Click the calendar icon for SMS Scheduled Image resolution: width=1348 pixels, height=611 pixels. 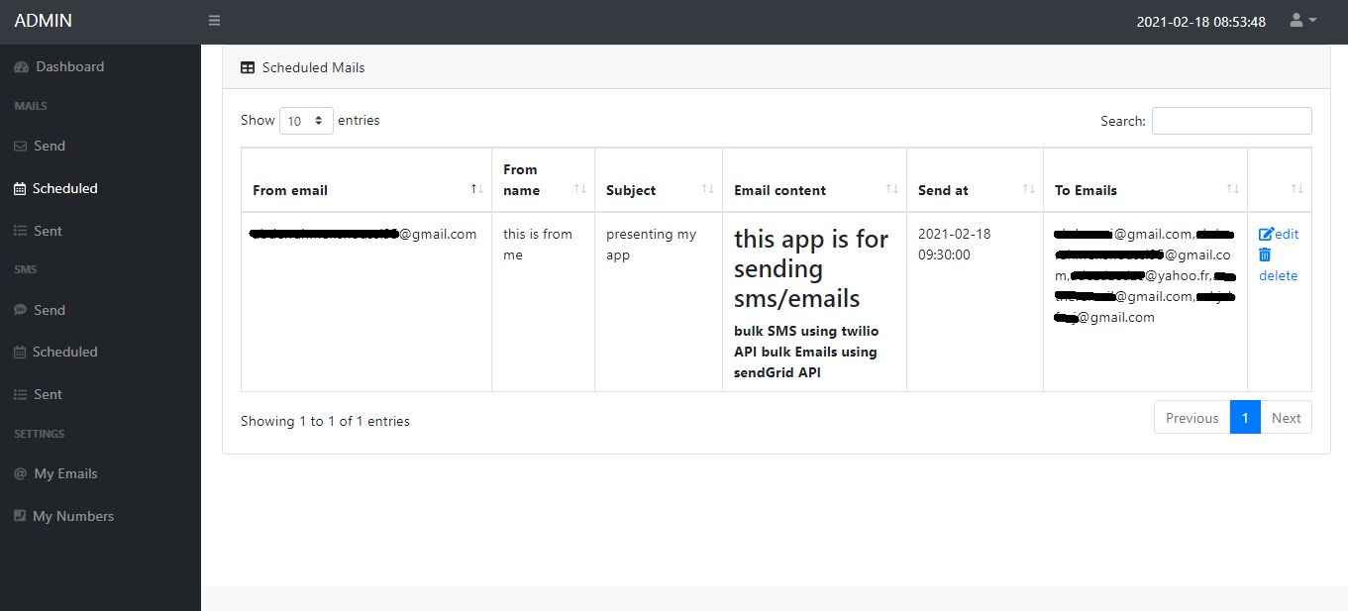[x=20, y=353]
